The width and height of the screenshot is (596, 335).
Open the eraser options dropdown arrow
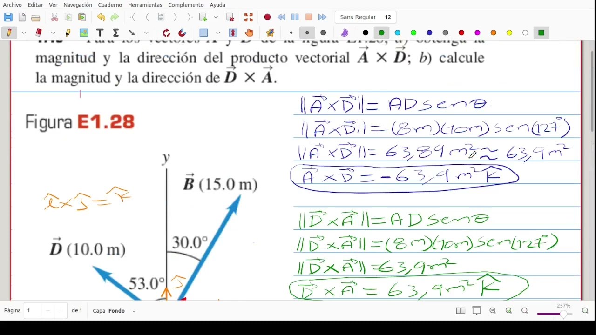point(53,33)
